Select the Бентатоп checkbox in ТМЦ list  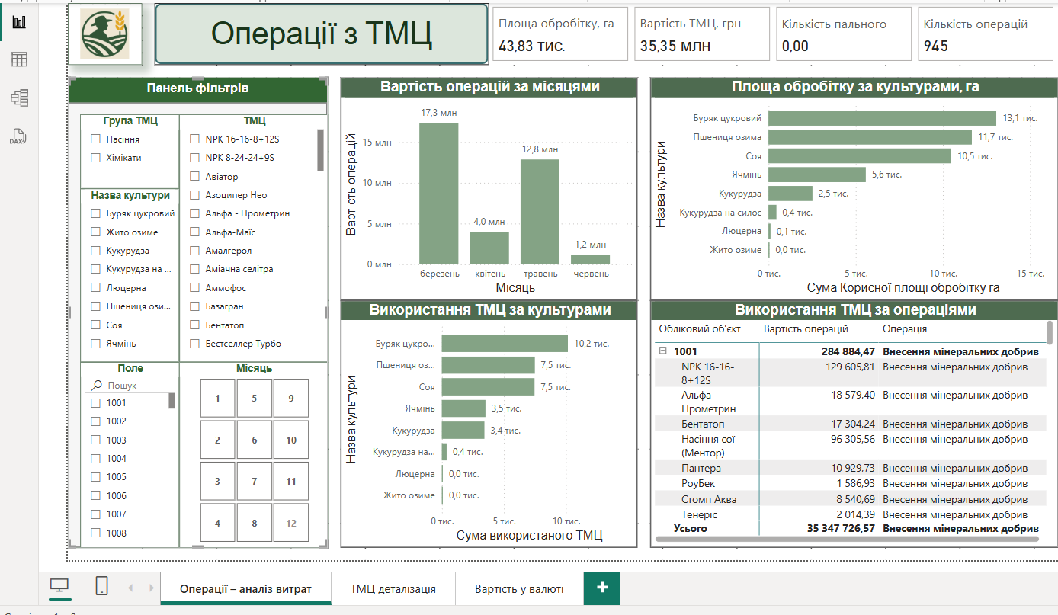[x=194, y=325]
